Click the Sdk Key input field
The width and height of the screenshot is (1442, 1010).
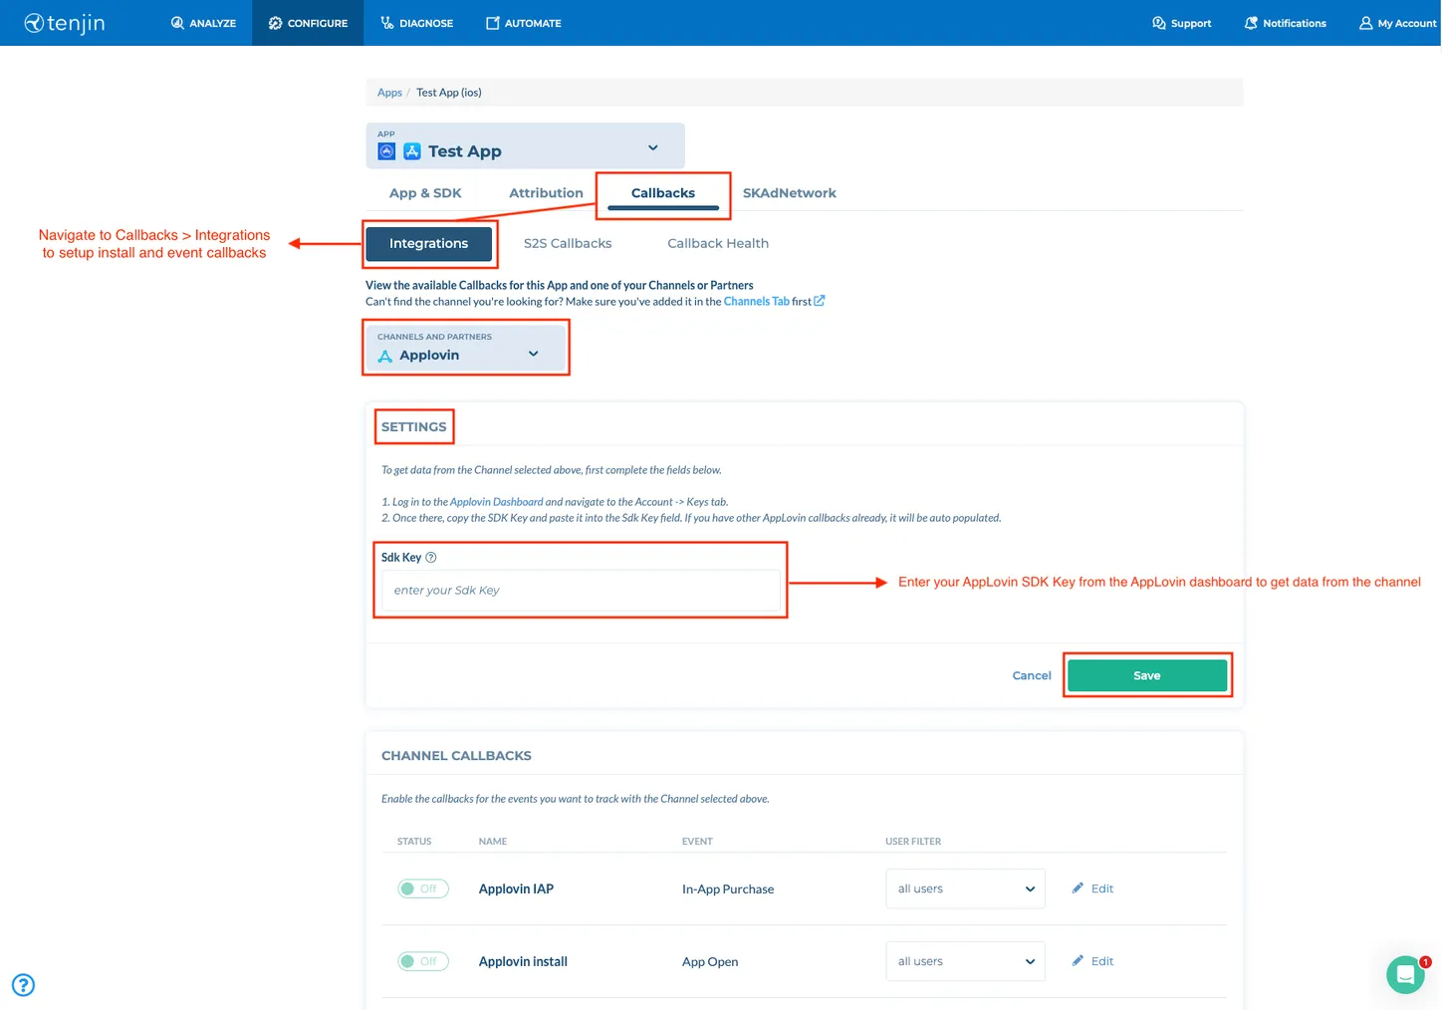pos(581,590)
